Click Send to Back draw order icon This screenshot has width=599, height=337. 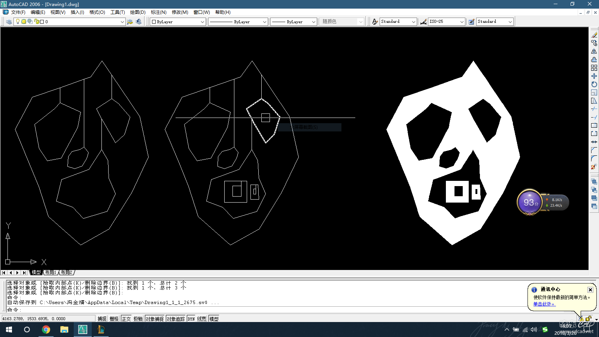pos(594,190)
